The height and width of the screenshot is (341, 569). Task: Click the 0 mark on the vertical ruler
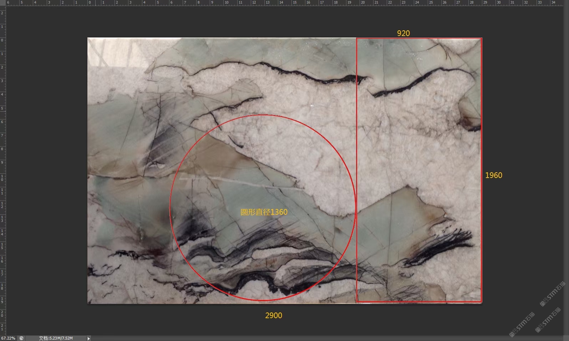click(2, 40)
